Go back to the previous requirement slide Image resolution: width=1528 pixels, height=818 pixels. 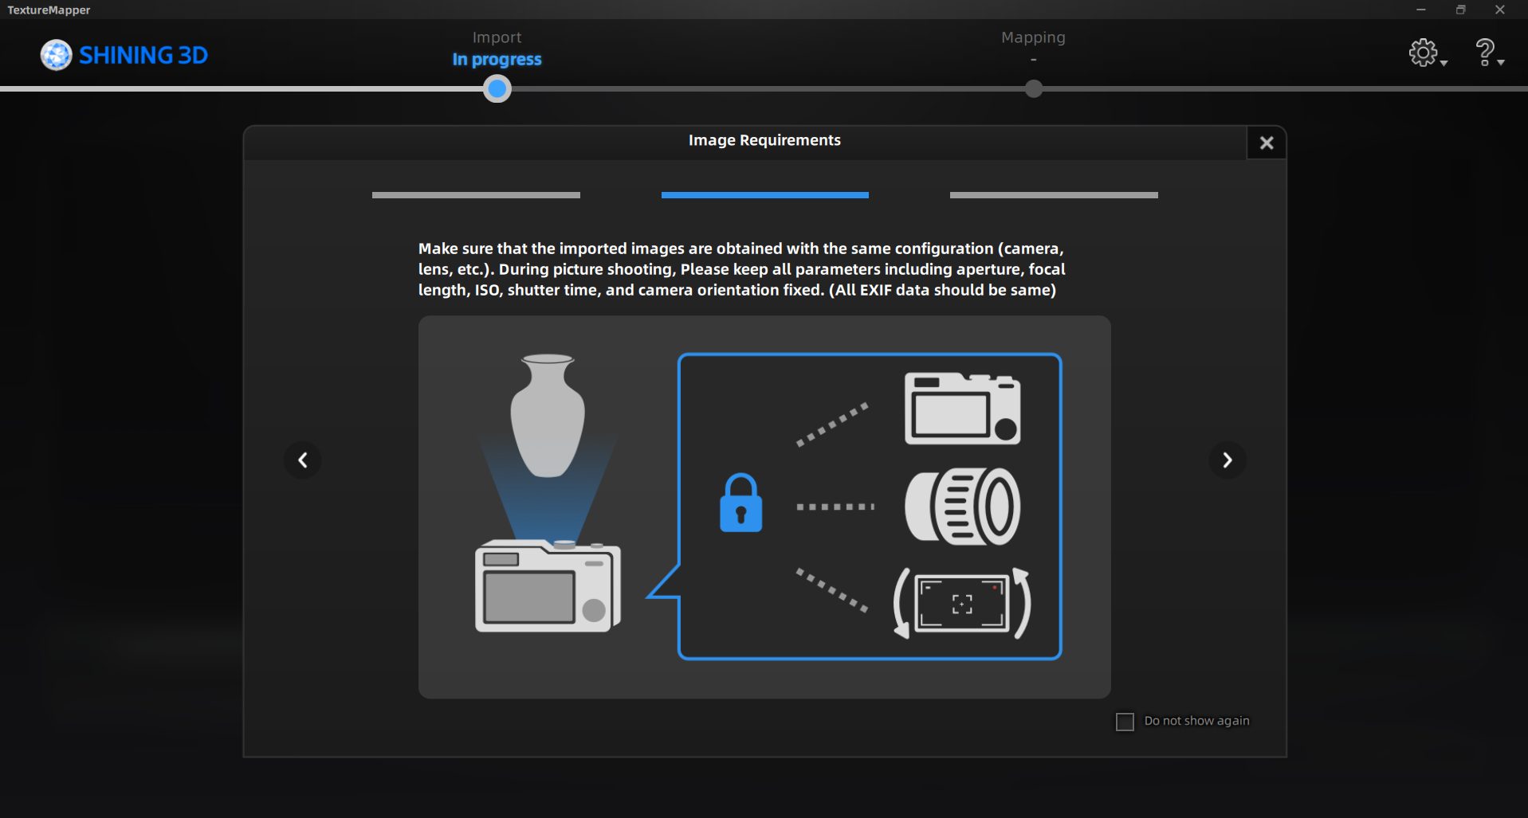coord(303,460)
